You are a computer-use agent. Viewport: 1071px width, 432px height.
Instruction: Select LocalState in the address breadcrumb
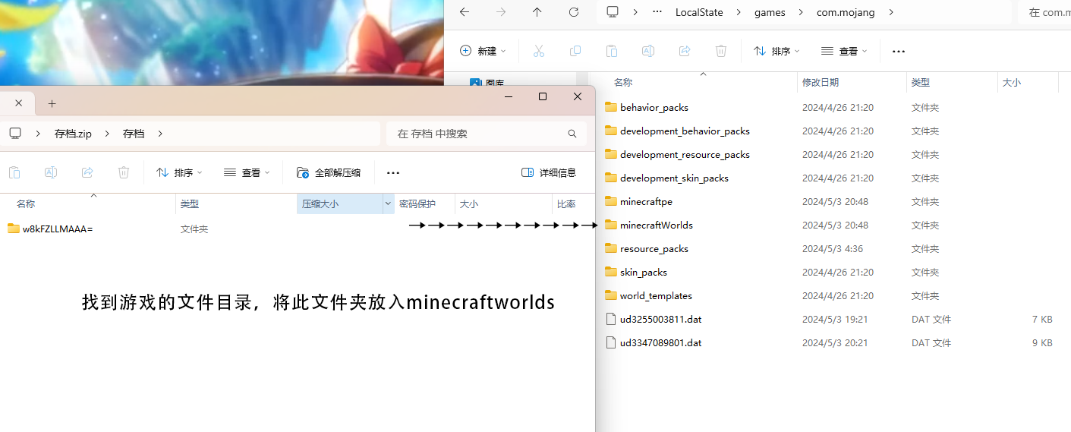(699, 12)
